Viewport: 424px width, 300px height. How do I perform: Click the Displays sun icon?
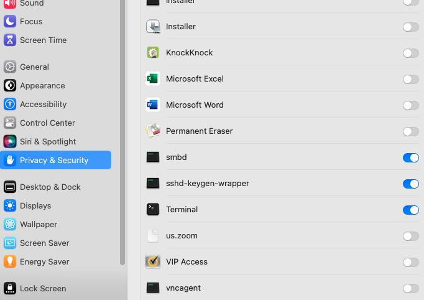point(10,206)
